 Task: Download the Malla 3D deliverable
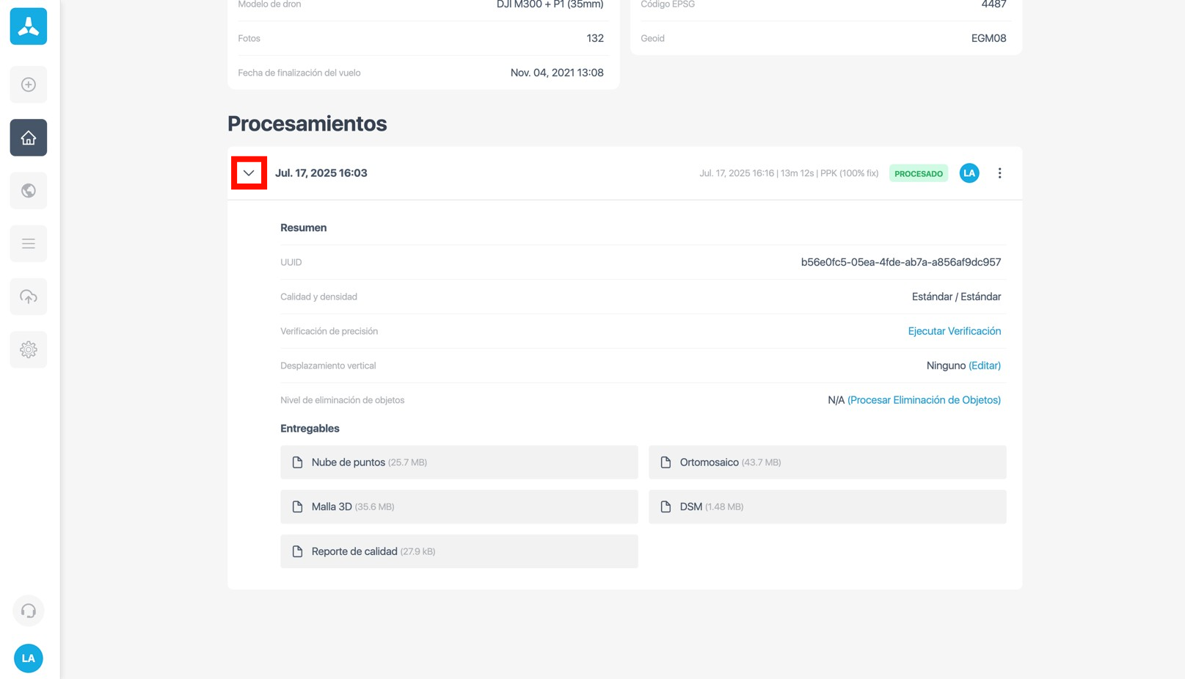459,506
